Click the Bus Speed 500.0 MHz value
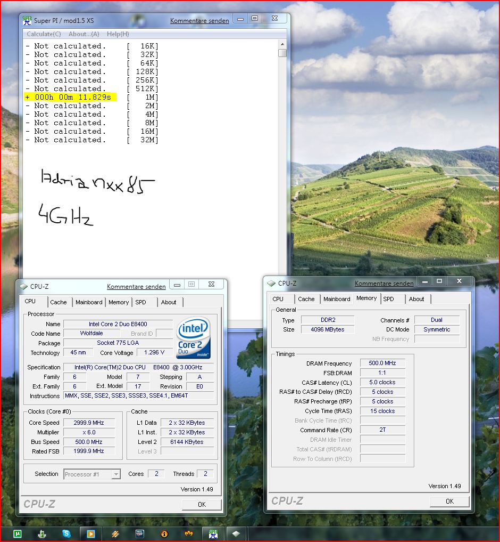The image size is (500, 542). pos(89,442)
